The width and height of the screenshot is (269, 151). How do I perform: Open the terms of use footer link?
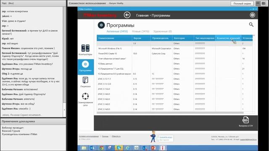[89, 136]
